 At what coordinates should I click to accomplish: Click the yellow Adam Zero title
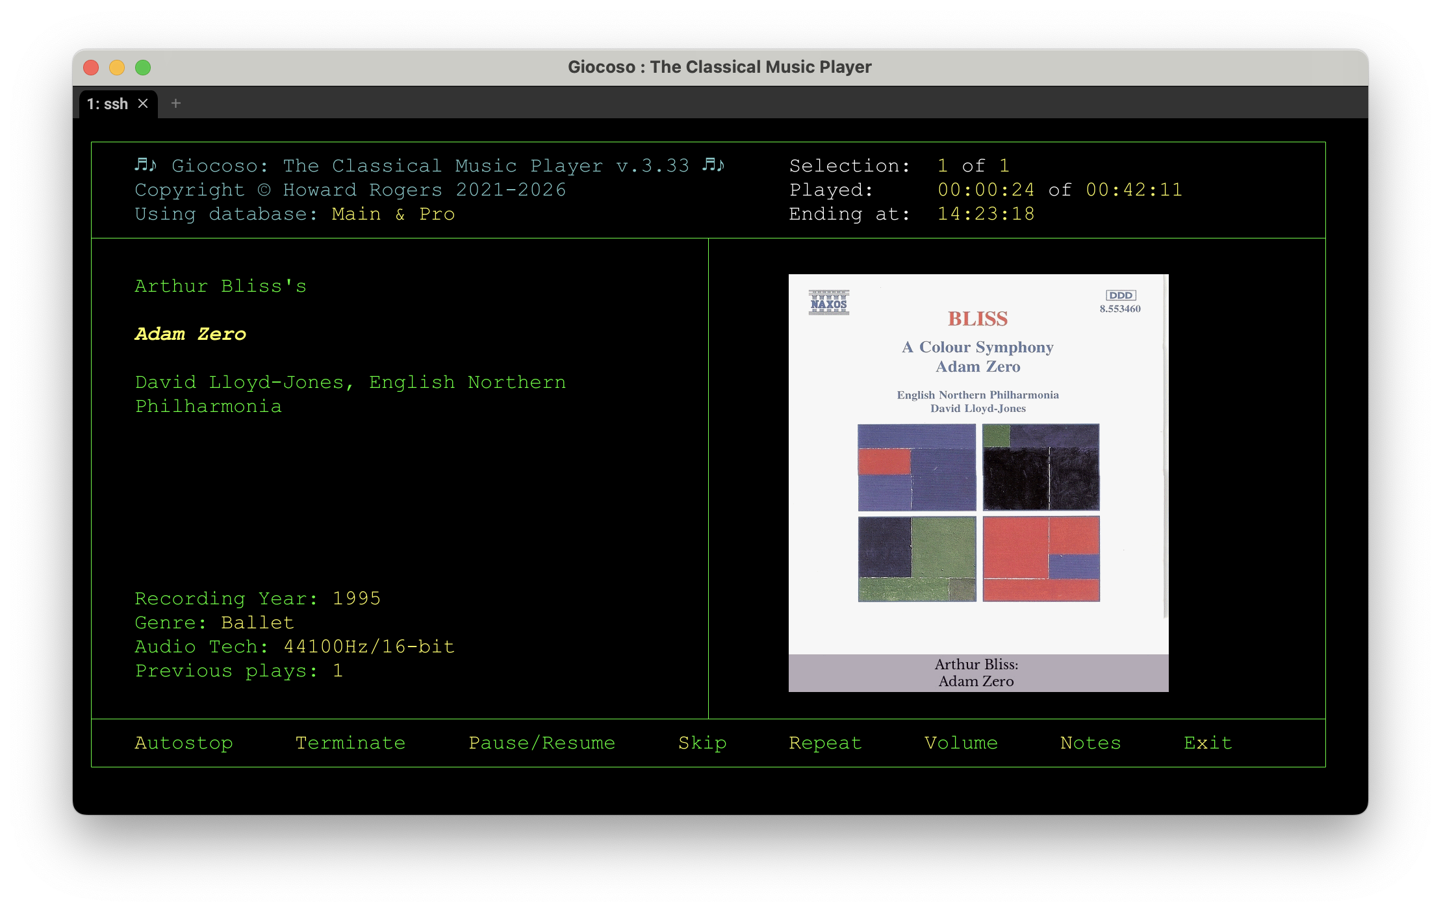point(189,334)
